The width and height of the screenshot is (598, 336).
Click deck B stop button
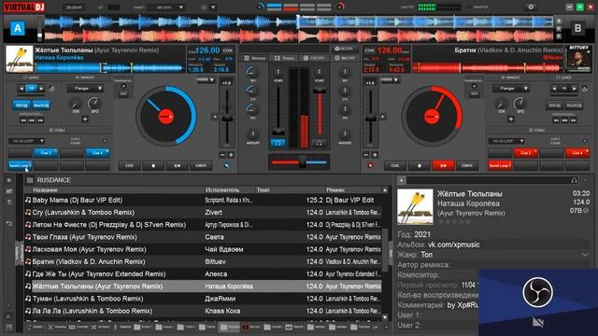click(420, 166)
